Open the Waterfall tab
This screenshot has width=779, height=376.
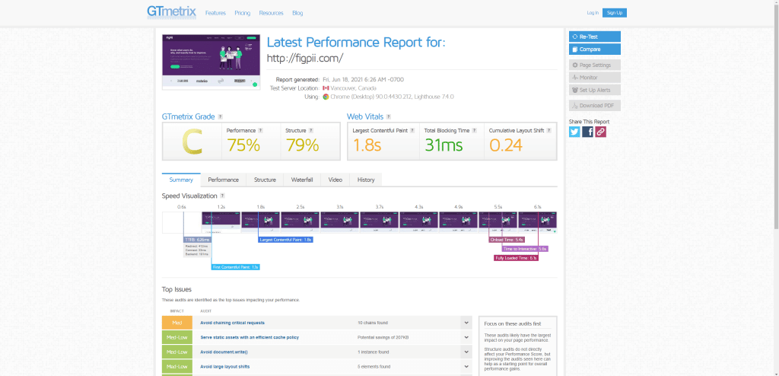click(302, 180)
